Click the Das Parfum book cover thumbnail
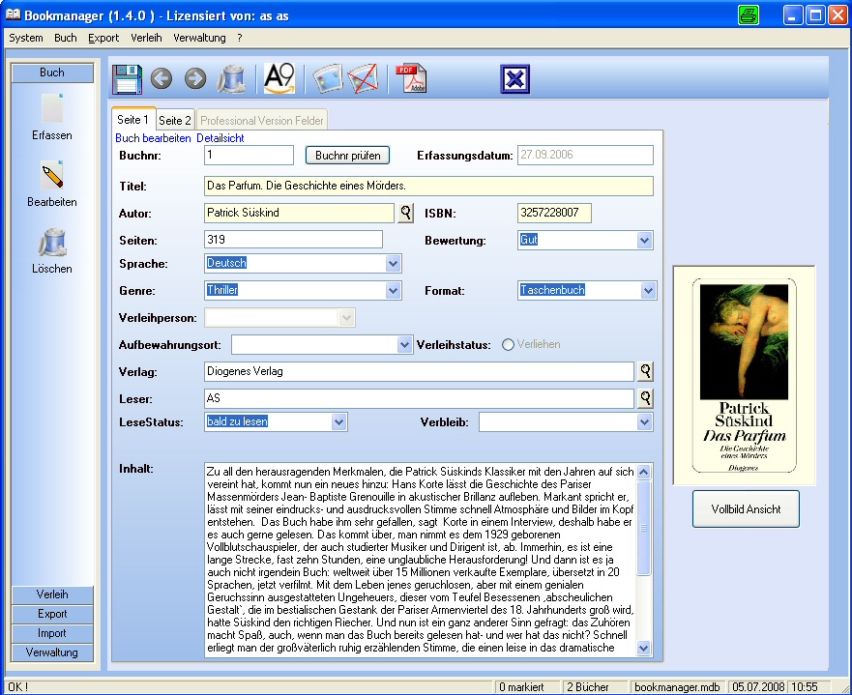The image size is (852, 695). click(744, 375)
